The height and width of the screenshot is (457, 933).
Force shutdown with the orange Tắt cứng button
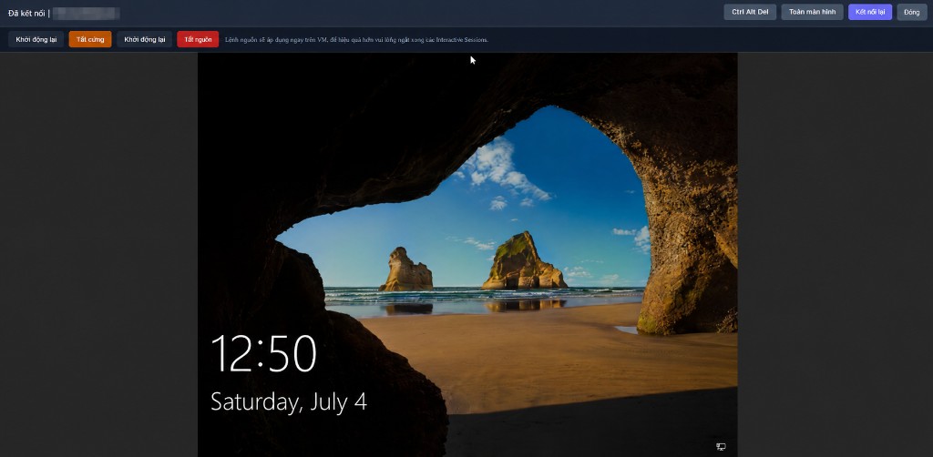[90, 39]
